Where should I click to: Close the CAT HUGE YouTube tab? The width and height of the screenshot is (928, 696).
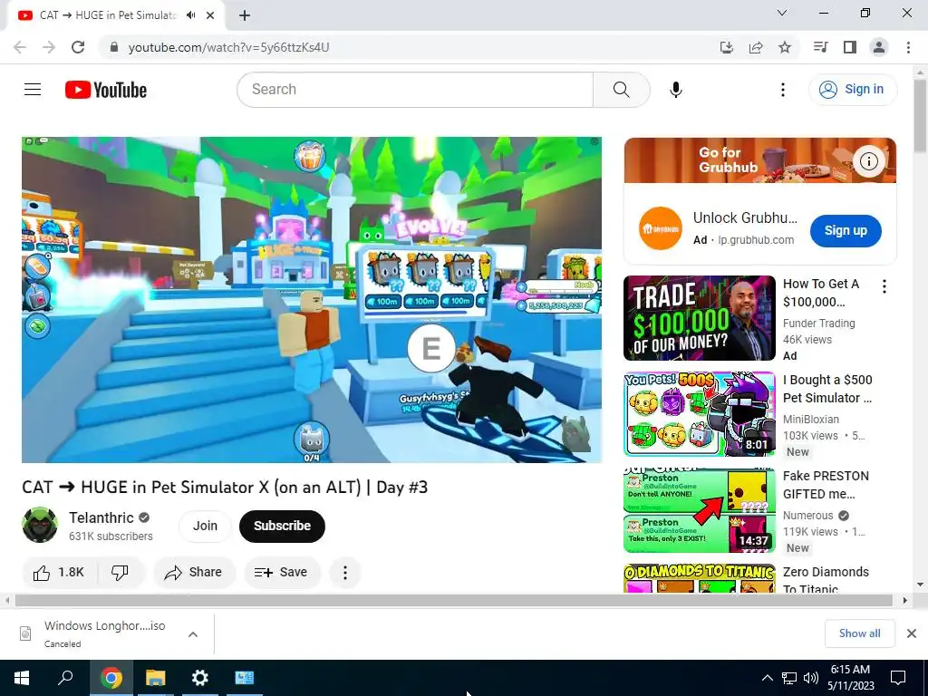210,15
